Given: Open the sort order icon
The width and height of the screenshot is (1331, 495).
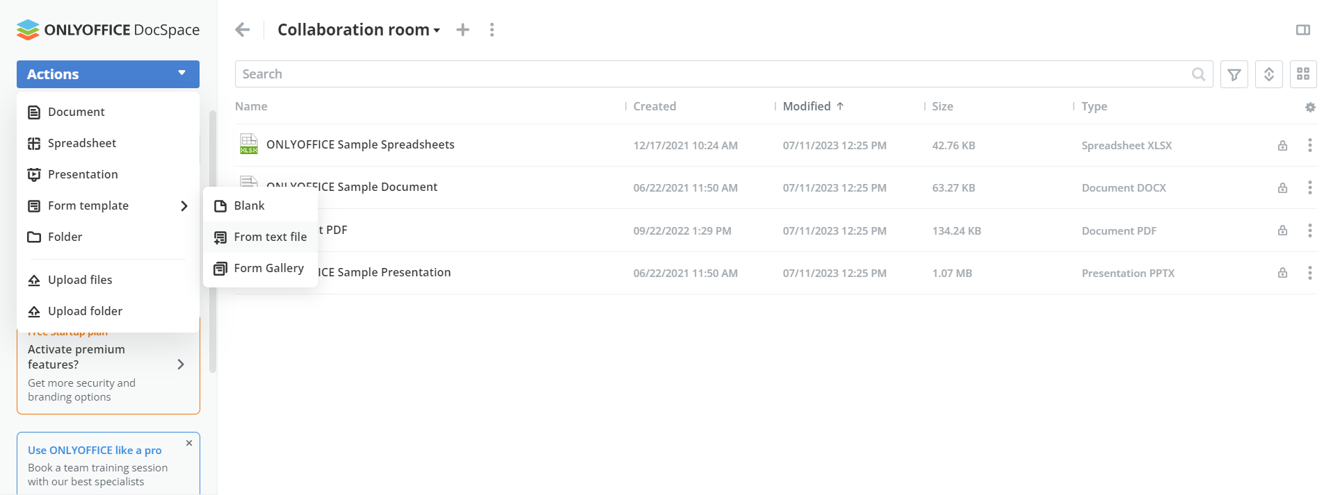Looking at the screenshot, I should (x=1268, y=74).
